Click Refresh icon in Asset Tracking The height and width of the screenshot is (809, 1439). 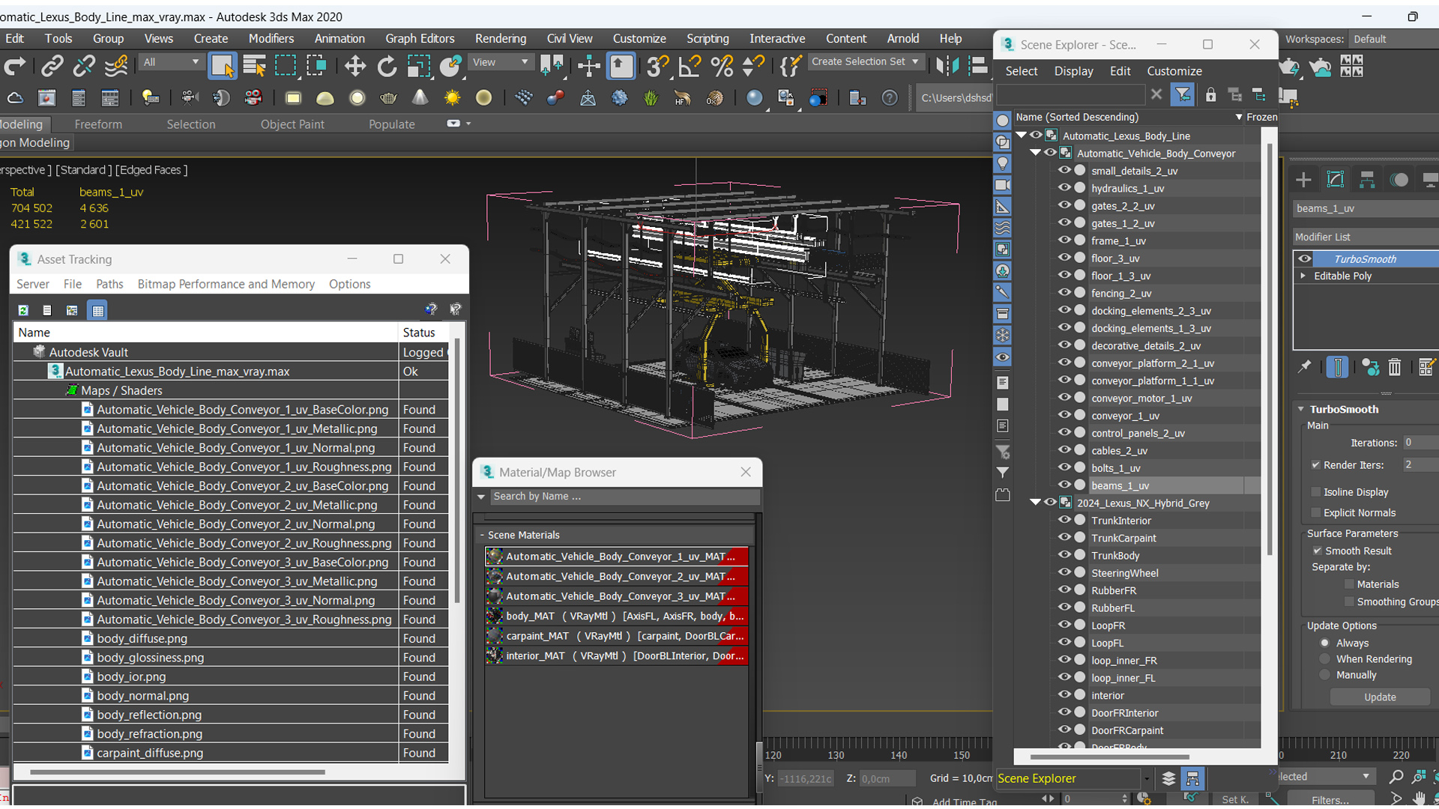pos(23,310)
